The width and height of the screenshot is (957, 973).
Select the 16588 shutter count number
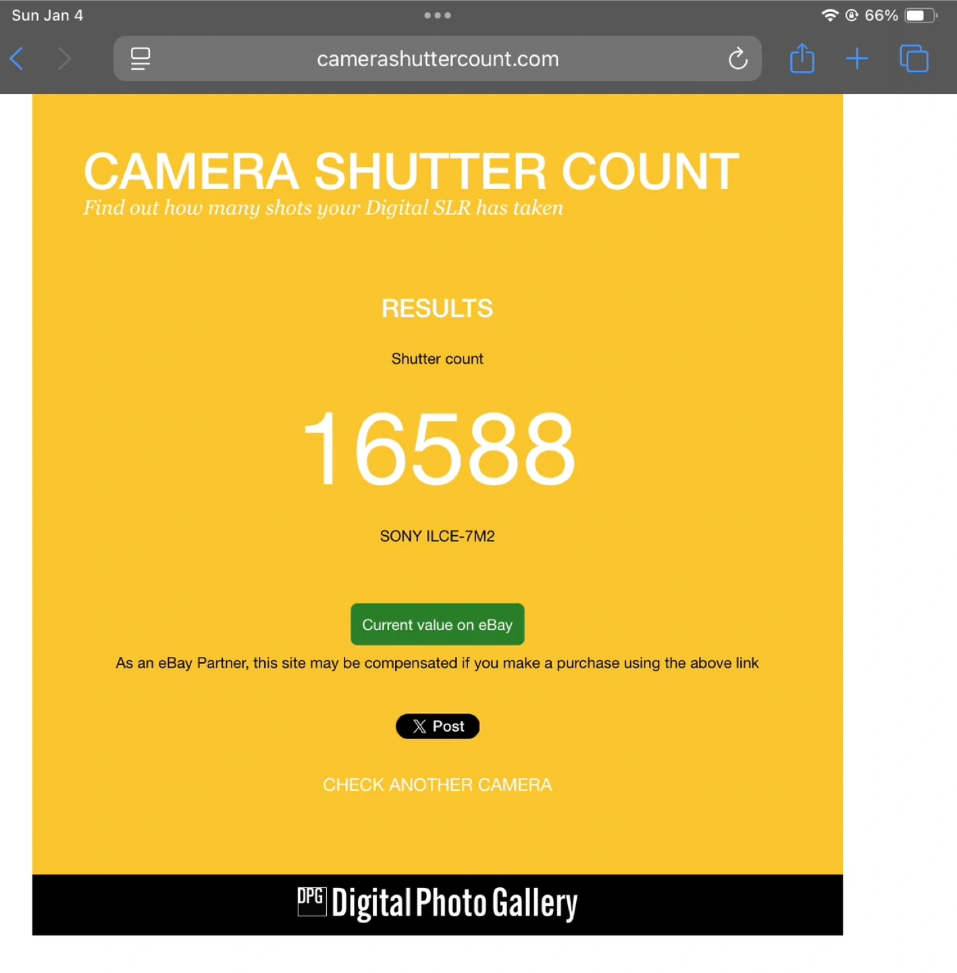pyautogui.click(x=438, y=449)
